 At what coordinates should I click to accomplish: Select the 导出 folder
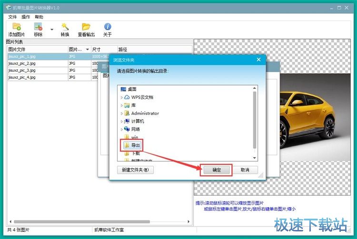point(131,145)
